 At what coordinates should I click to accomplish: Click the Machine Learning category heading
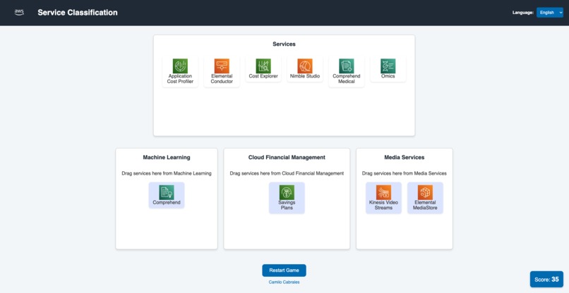pos(167,158)
